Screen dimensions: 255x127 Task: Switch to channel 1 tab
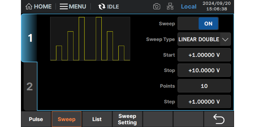(x=29, y=38)
